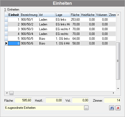Click the red X delete icon
The width and height of the screenshot is (125, 117).
(118, 108)
